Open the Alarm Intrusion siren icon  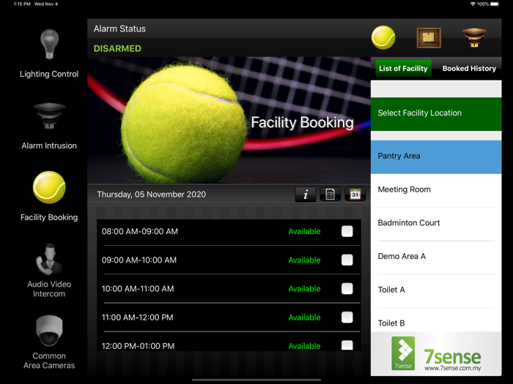pyautogui.click(x=49, y=116)
